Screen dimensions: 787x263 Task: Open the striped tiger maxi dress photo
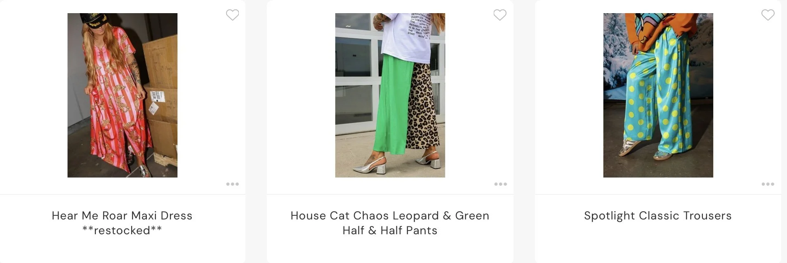(123, 95)
